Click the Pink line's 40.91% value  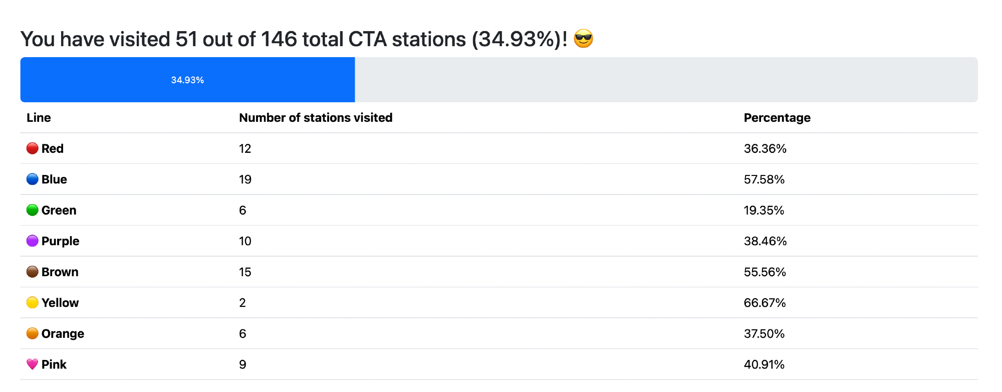click(764, 364)
